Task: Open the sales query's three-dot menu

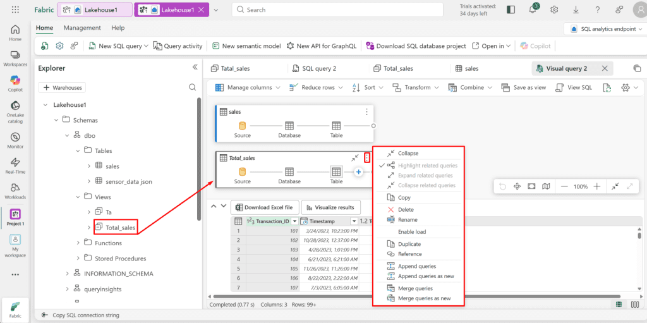Action: [366, 112]
